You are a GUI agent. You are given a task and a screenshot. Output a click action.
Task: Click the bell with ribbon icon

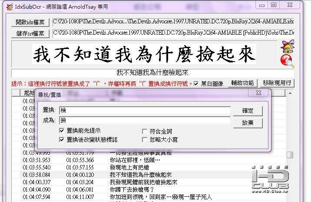pyautogui.click(x=288, y=46)
